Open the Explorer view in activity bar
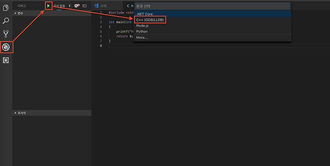Image resolution: width=330 pixels, height=166 pixels. pos(5,8)
